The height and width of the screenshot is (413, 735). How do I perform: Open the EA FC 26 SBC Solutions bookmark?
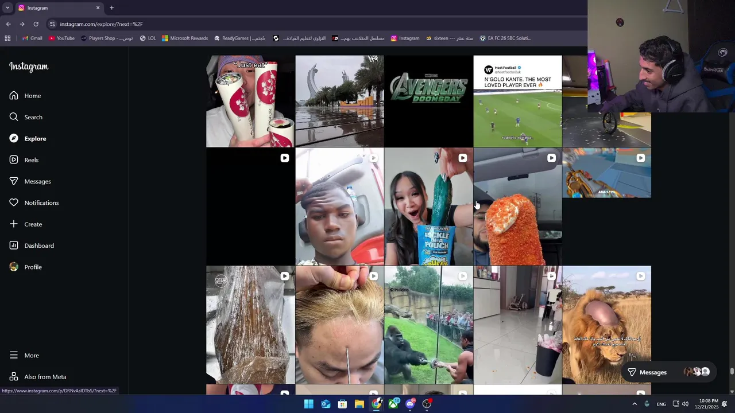[505, 38]
